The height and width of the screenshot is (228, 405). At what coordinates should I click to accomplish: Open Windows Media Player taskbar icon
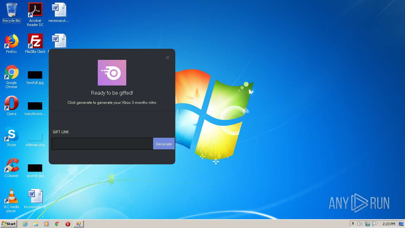pyautogui.click(x=47, y=224)
